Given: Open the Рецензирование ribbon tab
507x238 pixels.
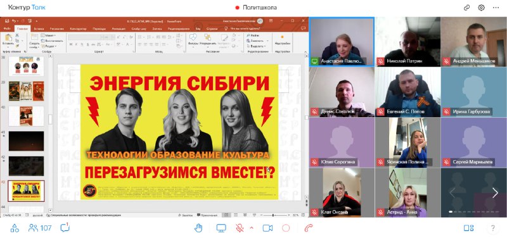Looking at the screenshot, I should pos(179,28).
